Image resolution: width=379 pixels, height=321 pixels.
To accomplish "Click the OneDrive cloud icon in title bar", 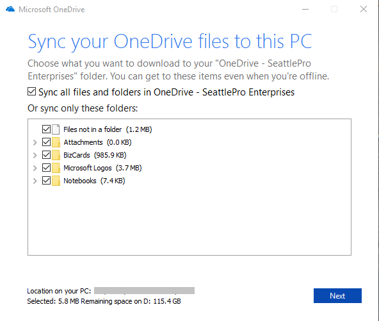I will [x=10, y=9].
